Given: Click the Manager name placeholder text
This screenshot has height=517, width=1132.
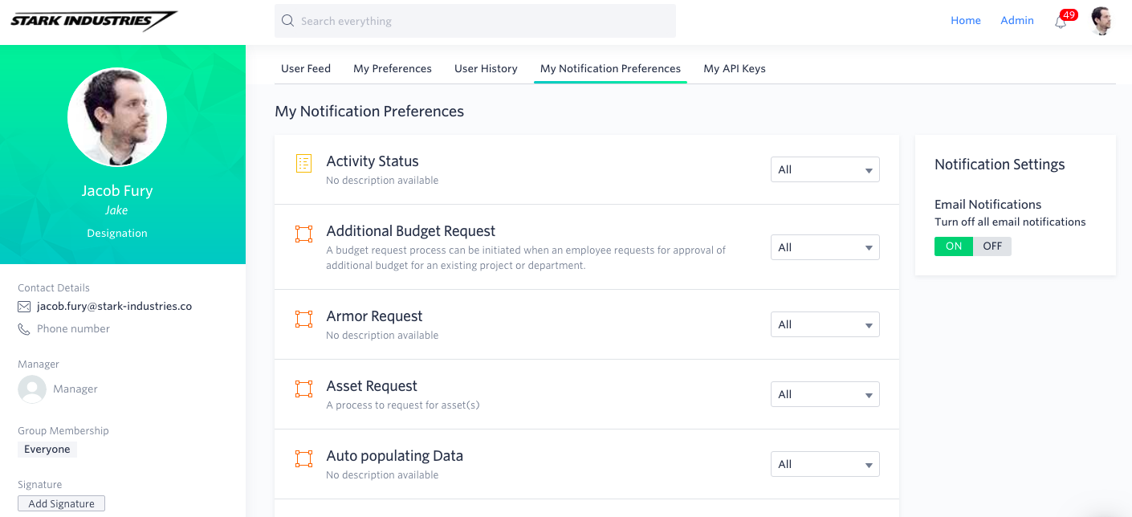Looking at the screenshot, I should (x=75, y=389).
